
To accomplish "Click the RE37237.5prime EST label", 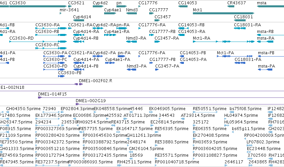I will [52, 162].
